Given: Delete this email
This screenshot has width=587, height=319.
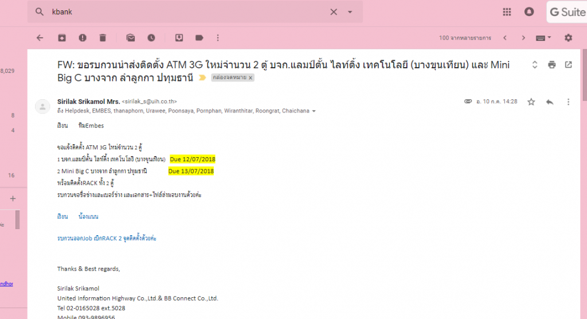Looking at the screenshot, I should pyautogui.click(x=103, y=38).
